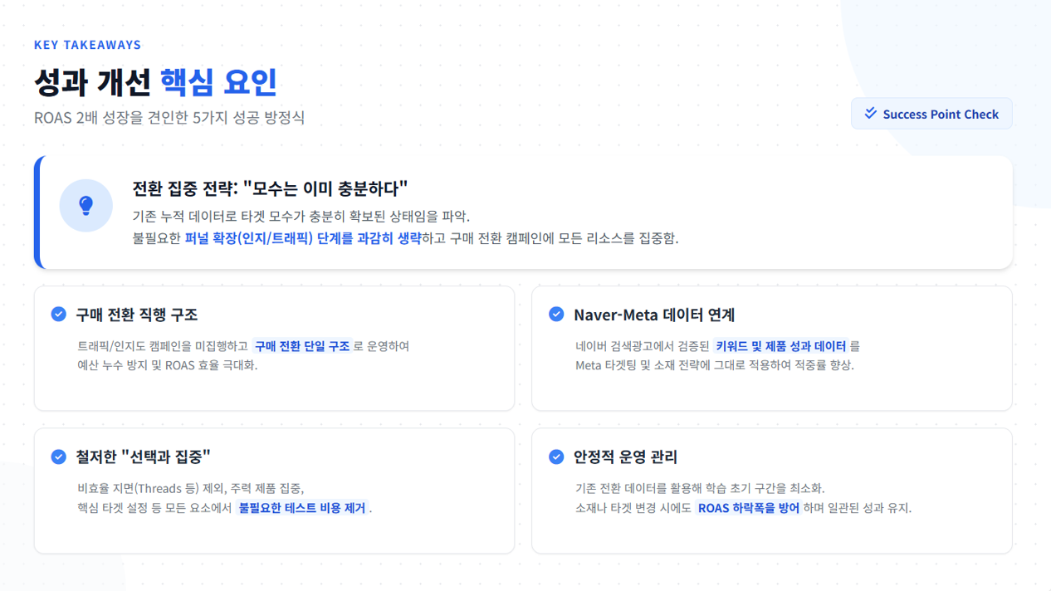Image resolution: width=1051 pixels, height=591 pixels.
Task: Click the check icon next to 철저한 "선택과 집중"
Action: (58, 457)
